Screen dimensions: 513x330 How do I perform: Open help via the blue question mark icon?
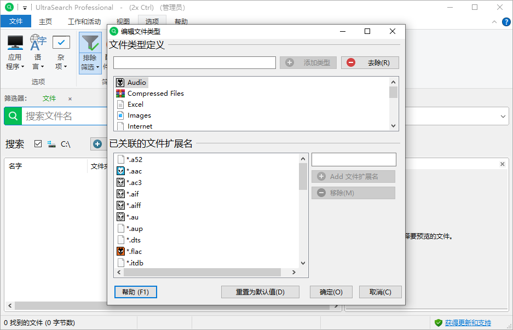[x=506, y=21]
